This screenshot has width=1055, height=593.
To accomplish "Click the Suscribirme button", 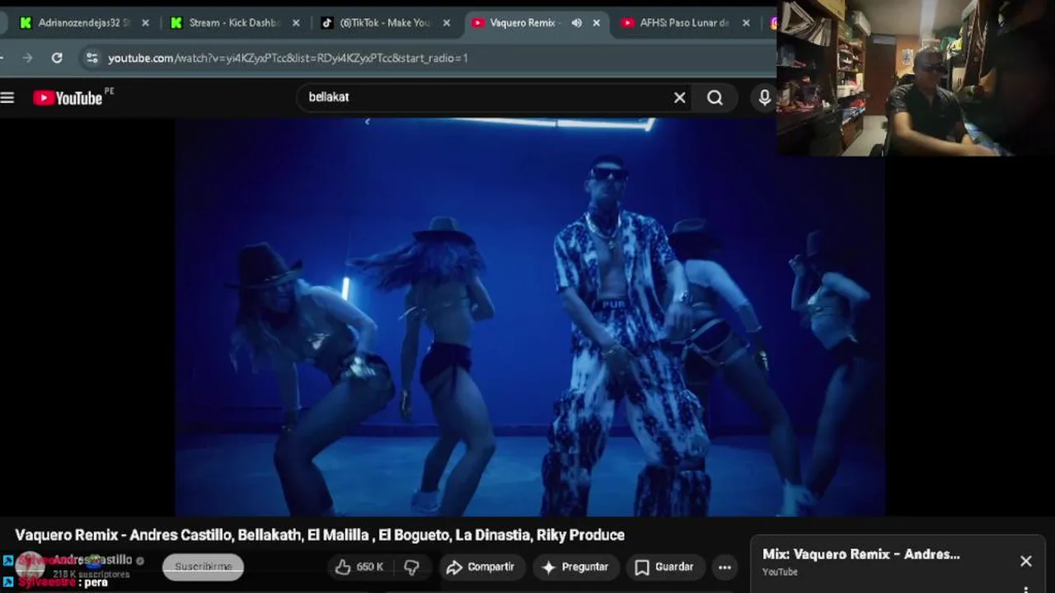I will 203,567.
